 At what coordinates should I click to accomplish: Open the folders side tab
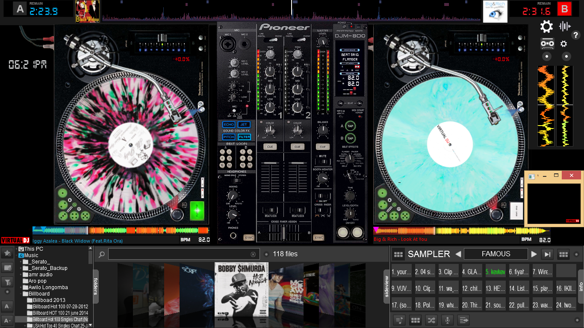click(x=96, y=287)
